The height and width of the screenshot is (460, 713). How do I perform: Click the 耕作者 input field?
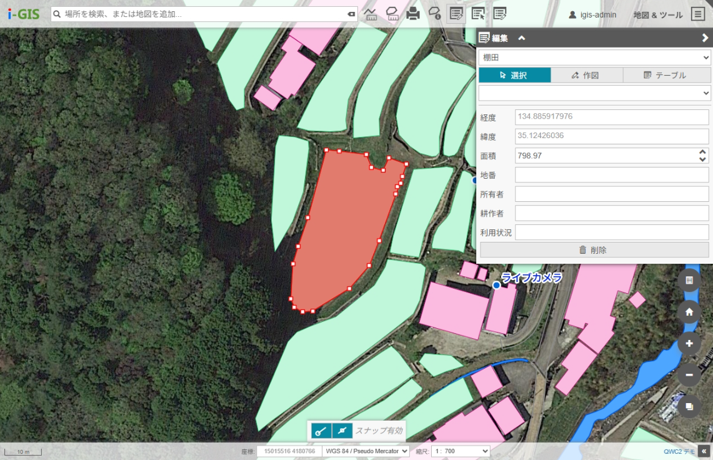[612, 213]
